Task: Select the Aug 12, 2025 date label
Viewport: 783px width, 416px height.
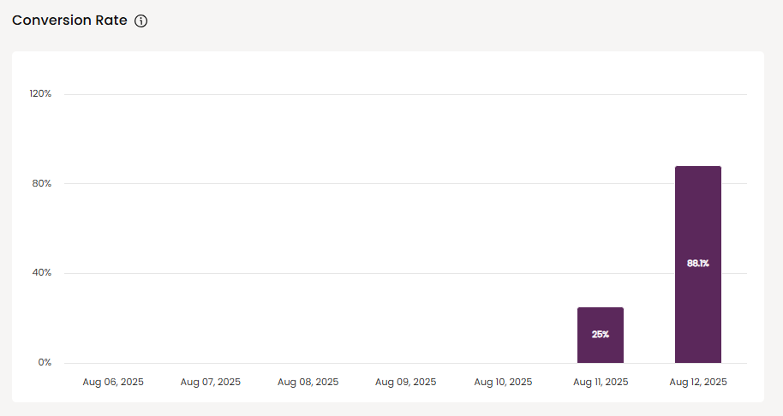Action: [698, 382]
